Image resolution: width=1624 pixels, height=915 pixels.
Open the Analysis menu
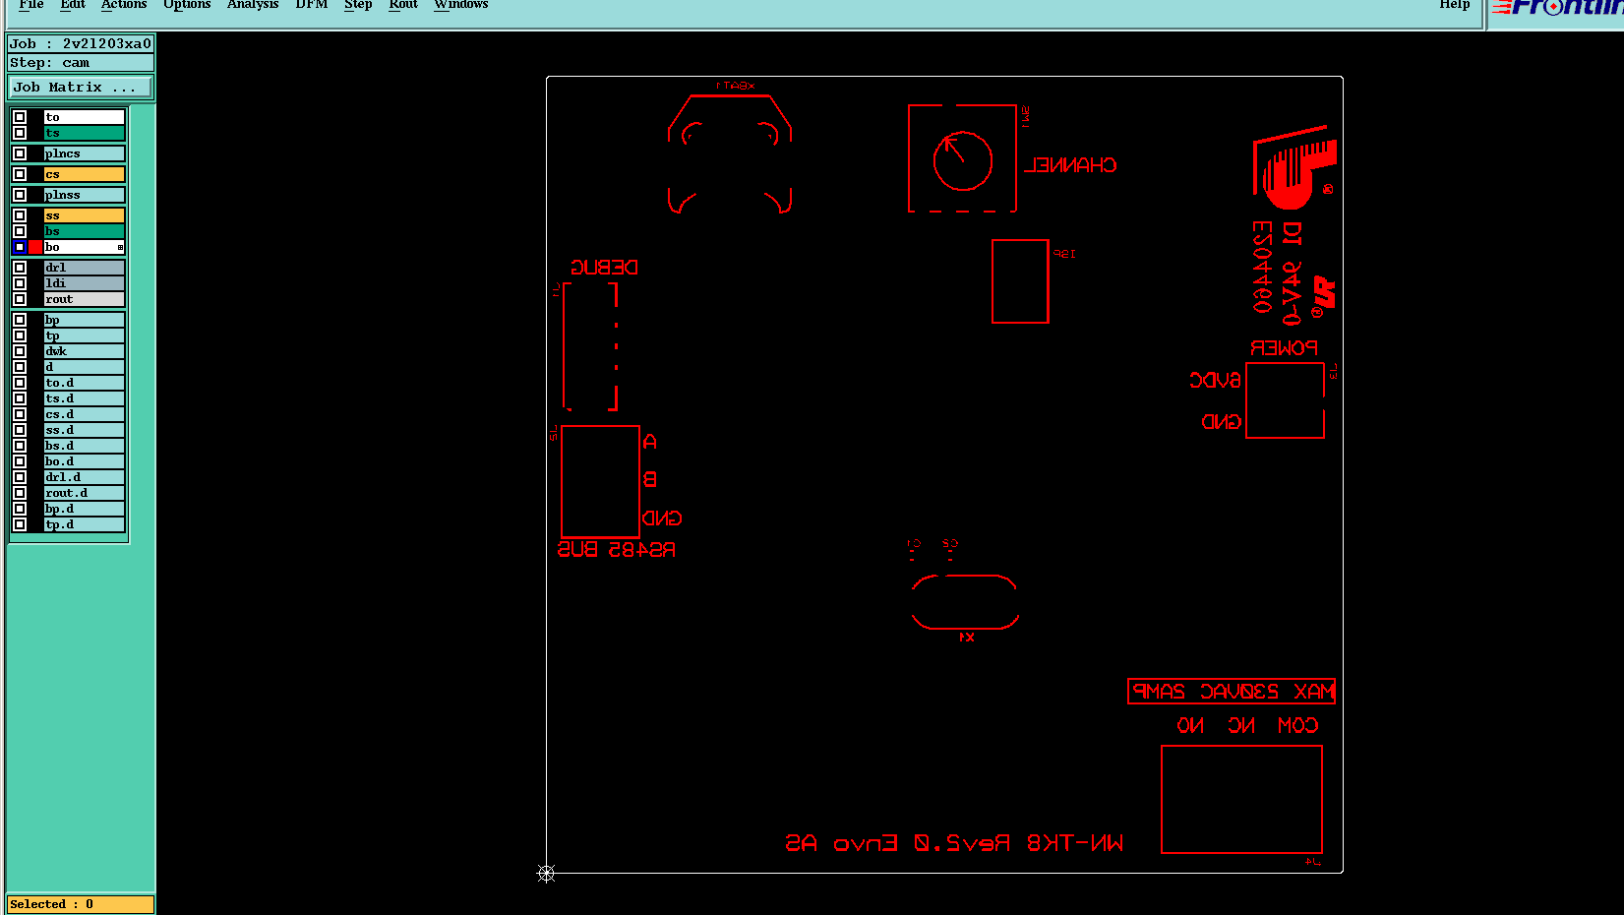[253, 5]
